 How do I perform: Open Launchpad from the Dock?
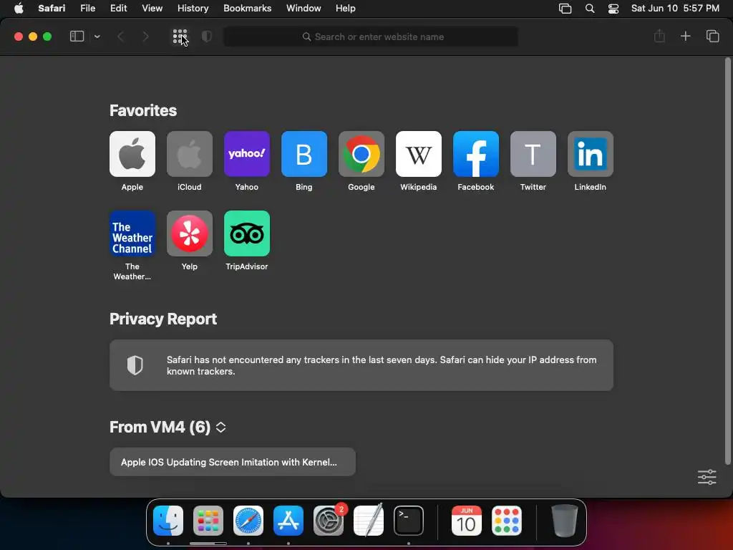208,521
